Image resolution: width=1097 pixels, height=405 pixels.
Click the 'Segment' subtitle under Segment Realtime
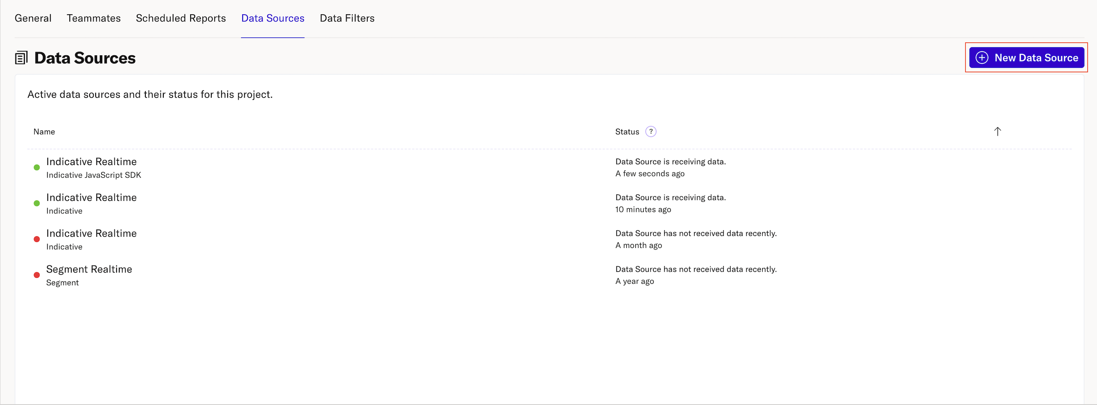[x=62, y=283]
